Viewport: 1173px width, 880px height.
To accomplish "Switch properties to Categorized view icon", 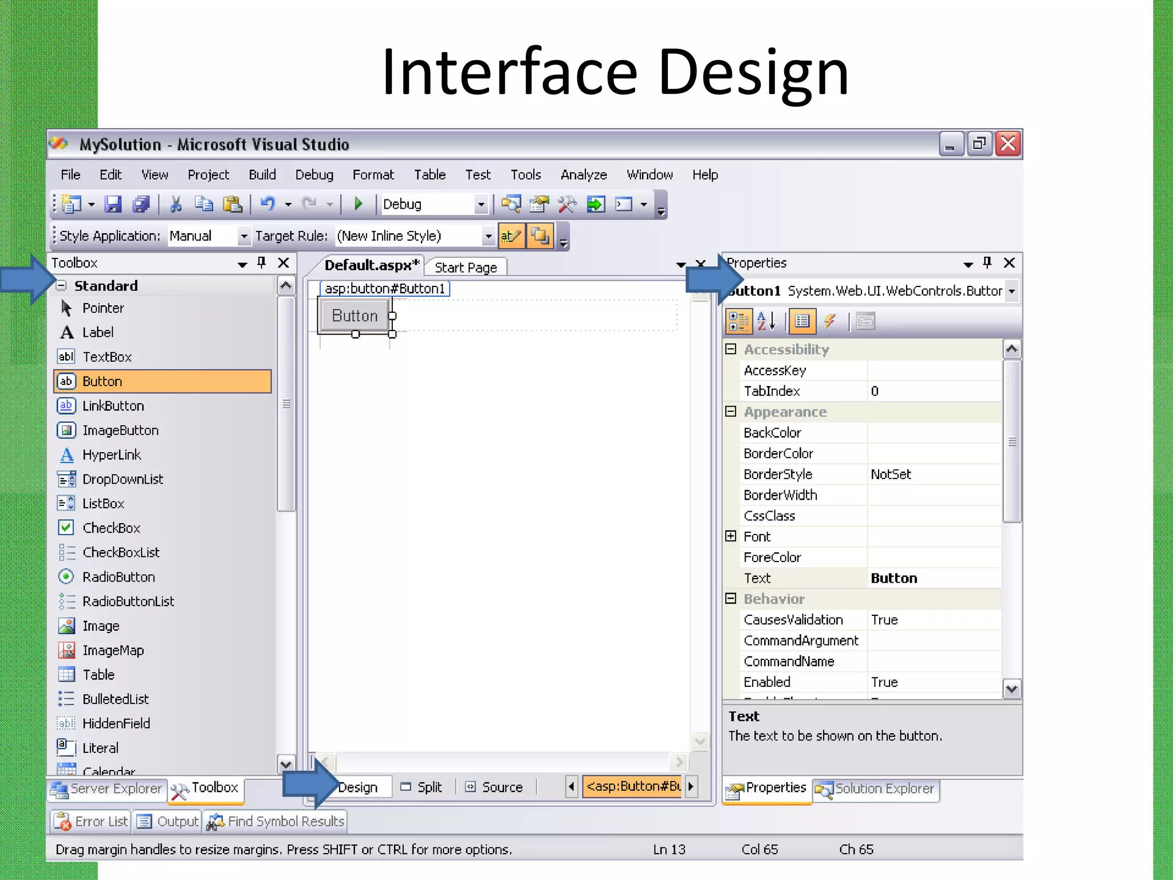I will click(x=738, y=321).
